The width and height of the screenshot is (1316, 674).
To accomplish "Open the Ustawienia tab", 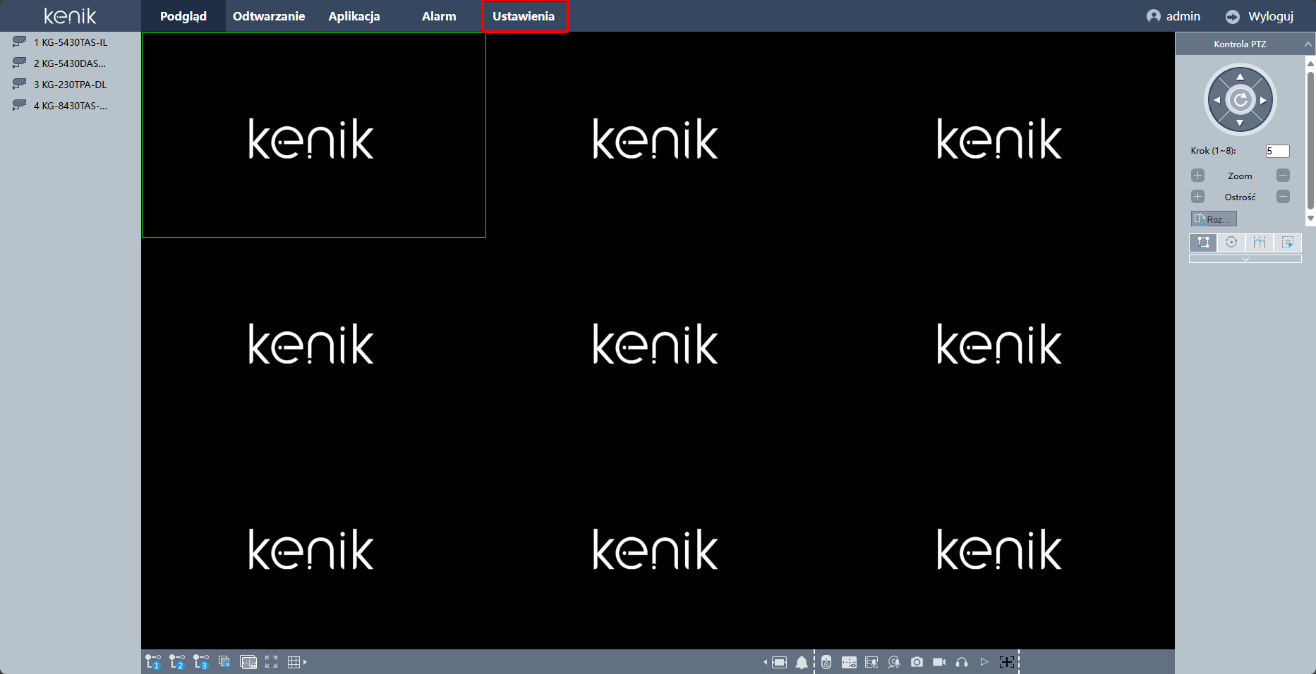I will [x=524, y=16].
